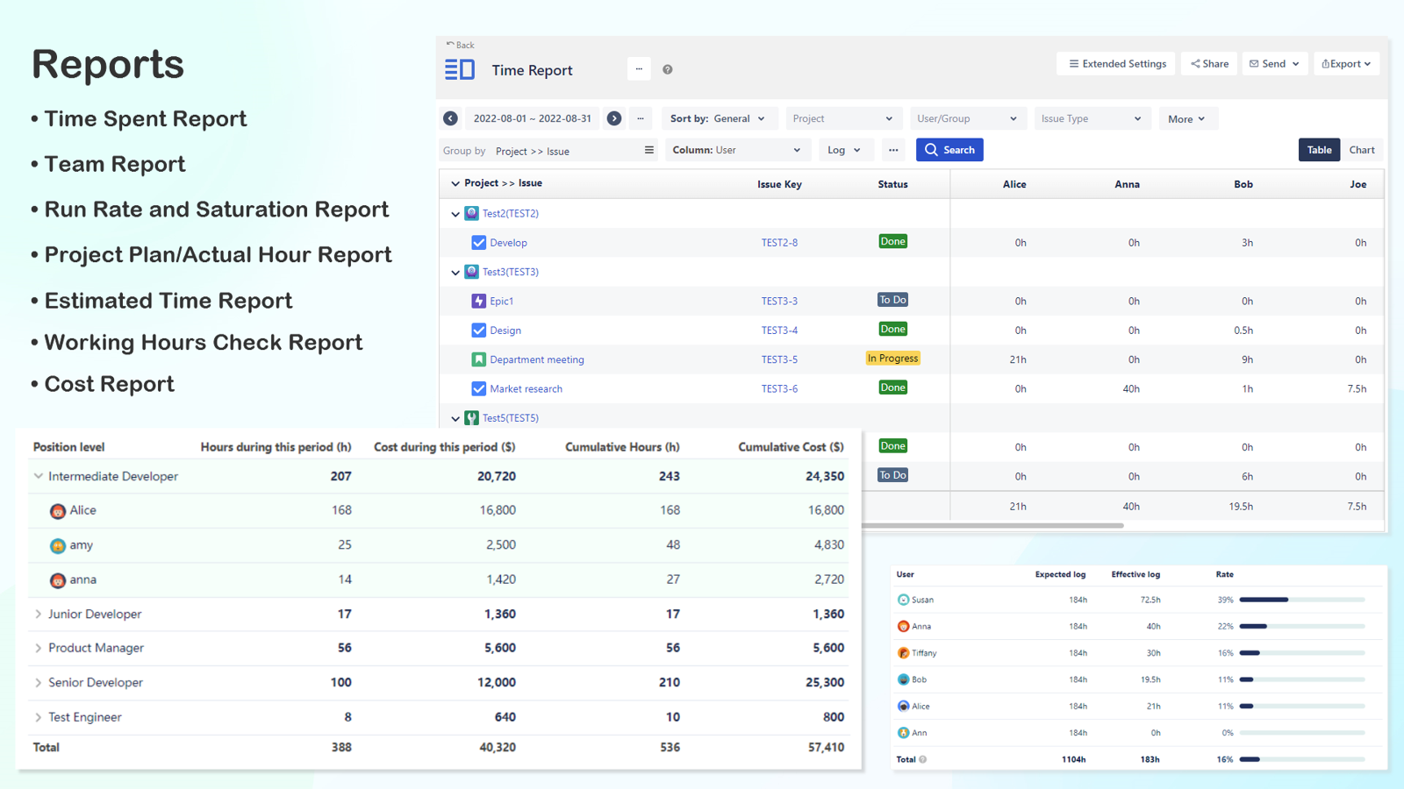1404x789 pixels.
Task: Click the Market research checkbox icon
Action: (x=478, y=388)
